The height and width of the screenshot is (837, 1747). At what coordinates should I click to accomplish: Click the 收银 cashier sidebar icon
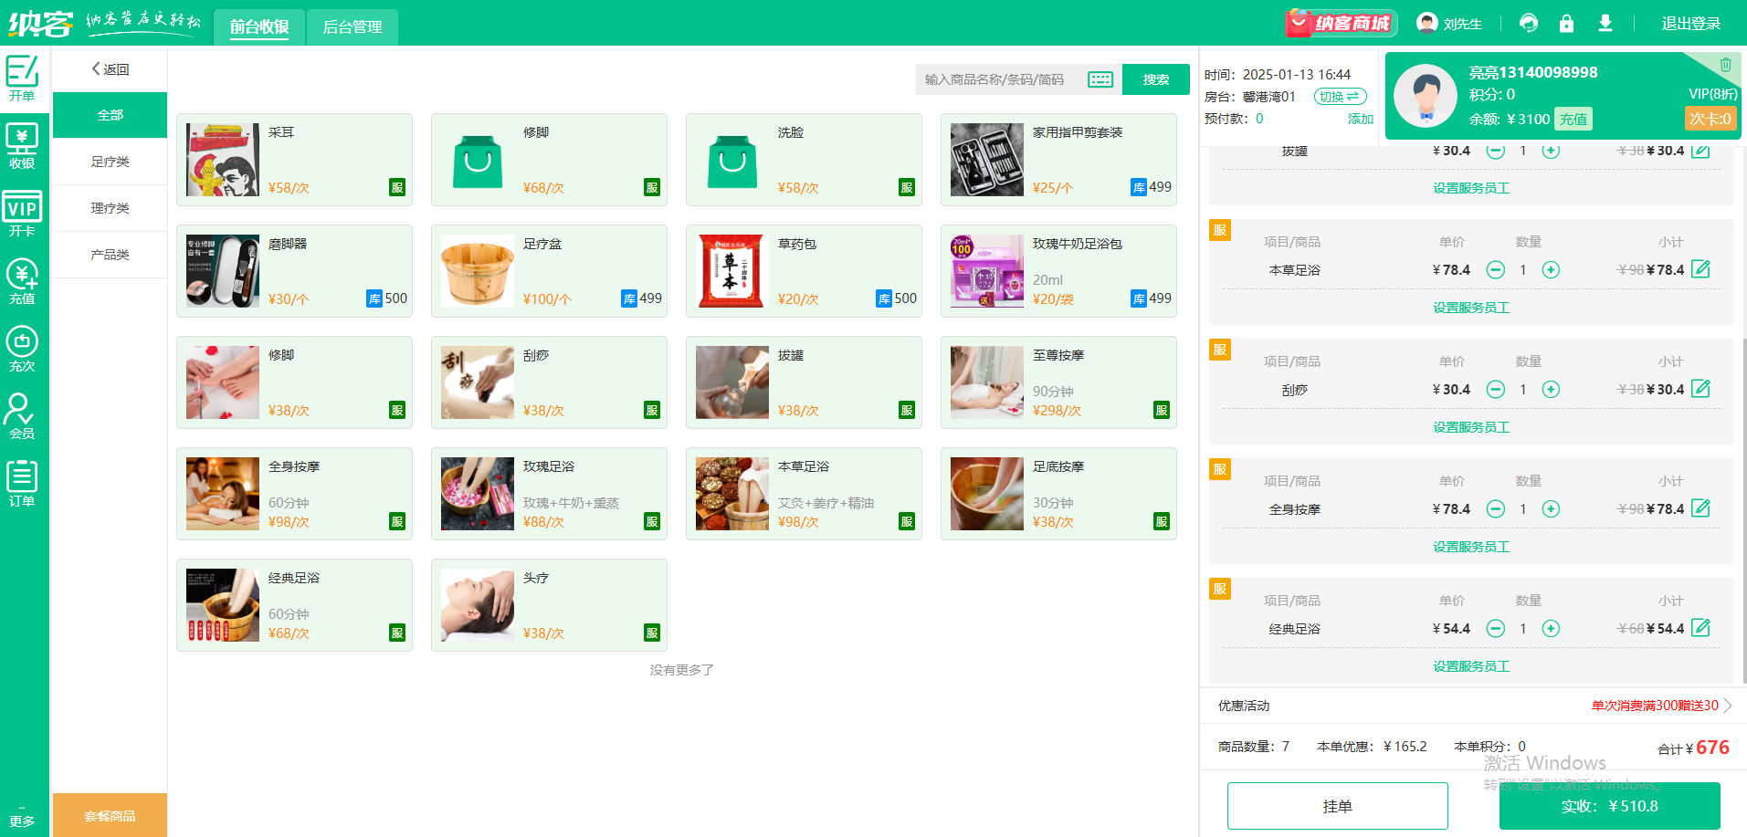(22, 146)
